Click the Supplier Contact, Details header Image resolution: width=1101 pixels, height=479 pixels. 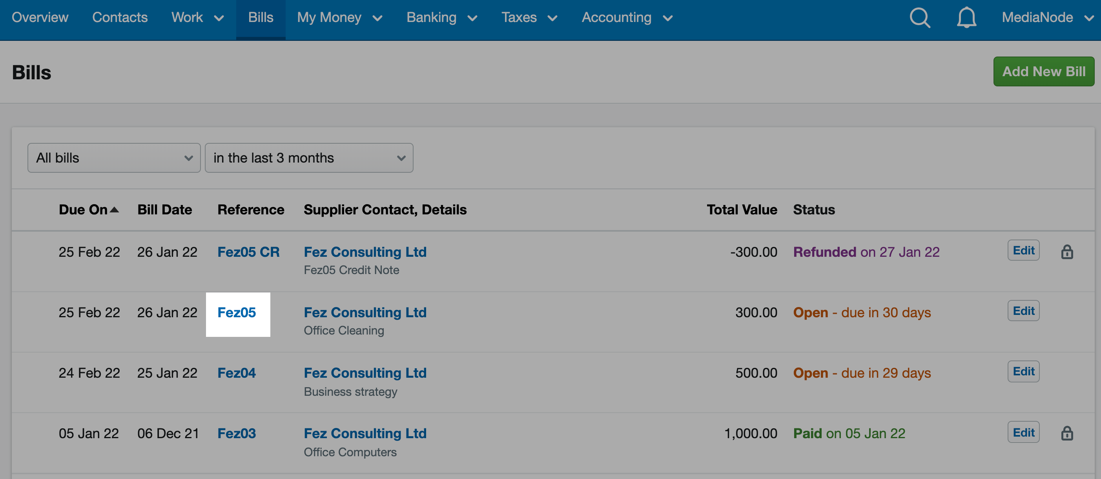coord(385,210)
